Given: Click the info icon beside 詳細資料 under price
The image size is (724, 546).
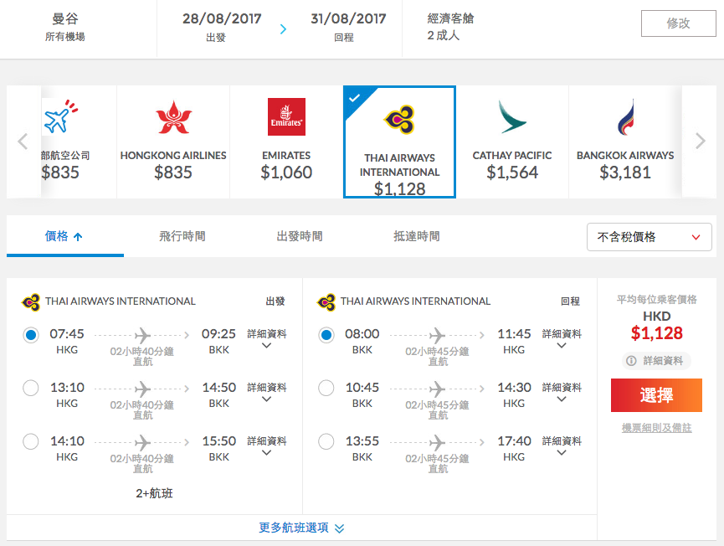Looking at the screenshot, I should coord(631,361).
